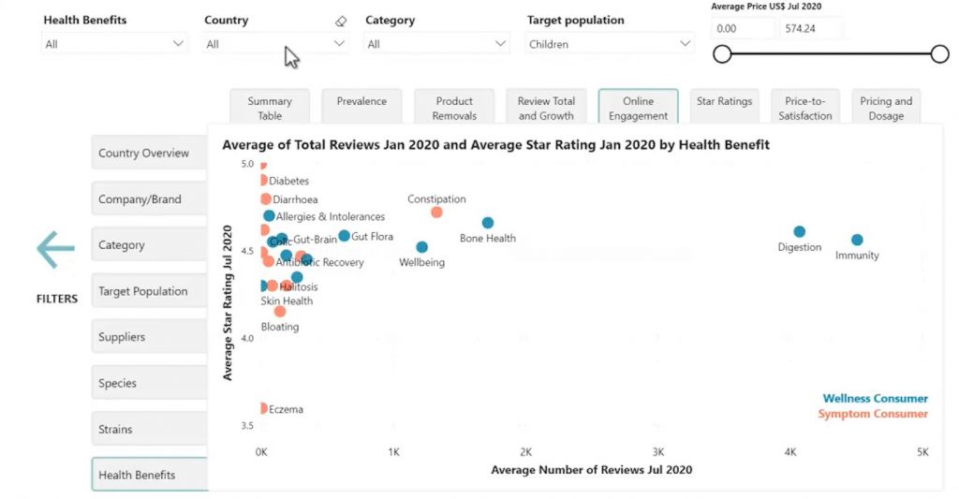Click the Diarrhoea data point
959x499 pixels.
(265, 198)
